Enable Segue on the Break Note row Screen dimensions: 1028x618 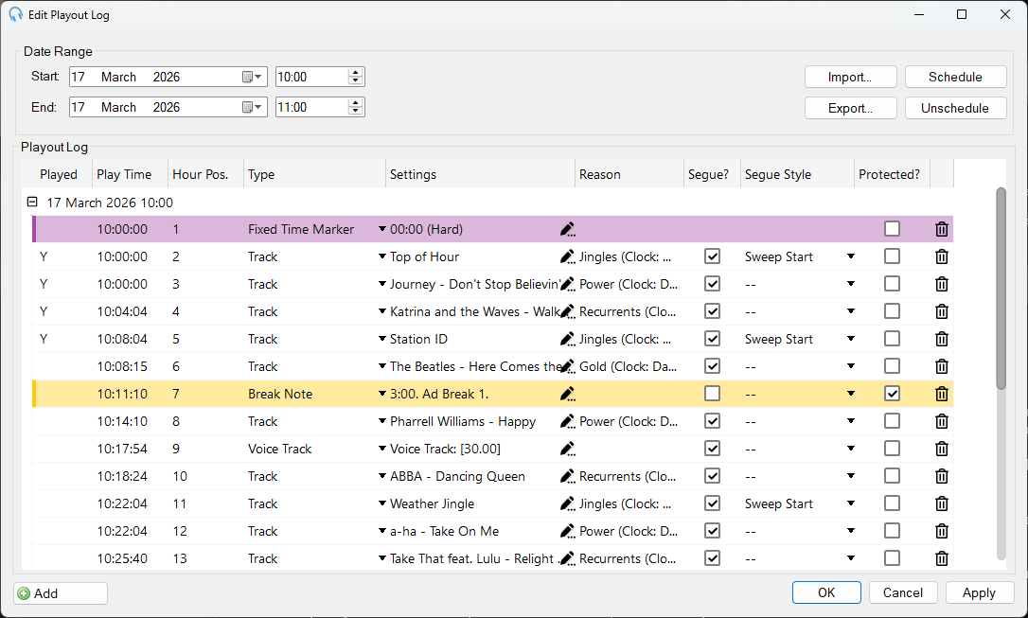point(712,393)
